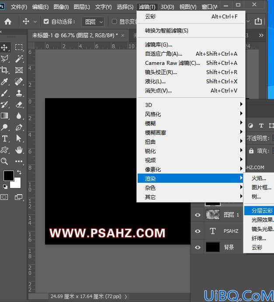
Task: Expand the 锐化 filter submenu
Action: click(x=191, y=151)
